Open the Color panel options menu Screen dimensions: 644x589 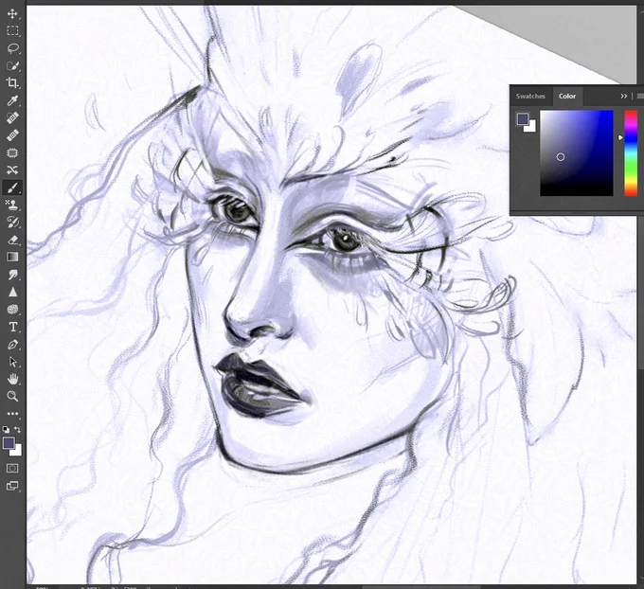coord(640,96)
